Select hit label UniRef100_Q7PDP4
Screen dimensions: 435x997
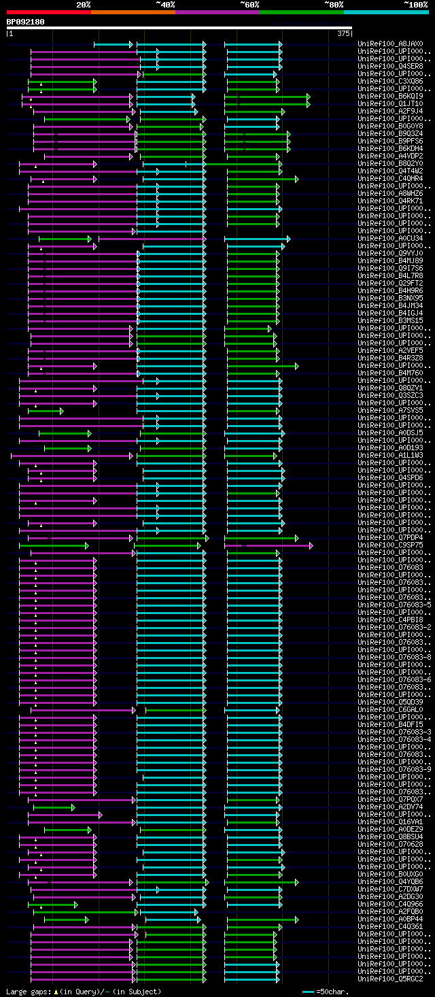coord(391,538)
